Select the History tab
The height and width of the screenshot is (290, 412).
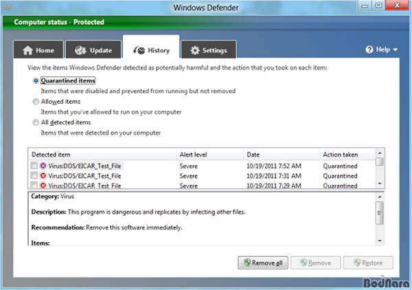(x=151, y=47)
